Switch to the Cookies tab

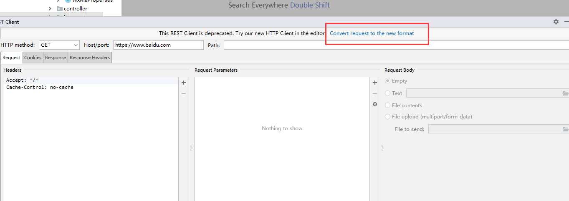coord(33,58)
